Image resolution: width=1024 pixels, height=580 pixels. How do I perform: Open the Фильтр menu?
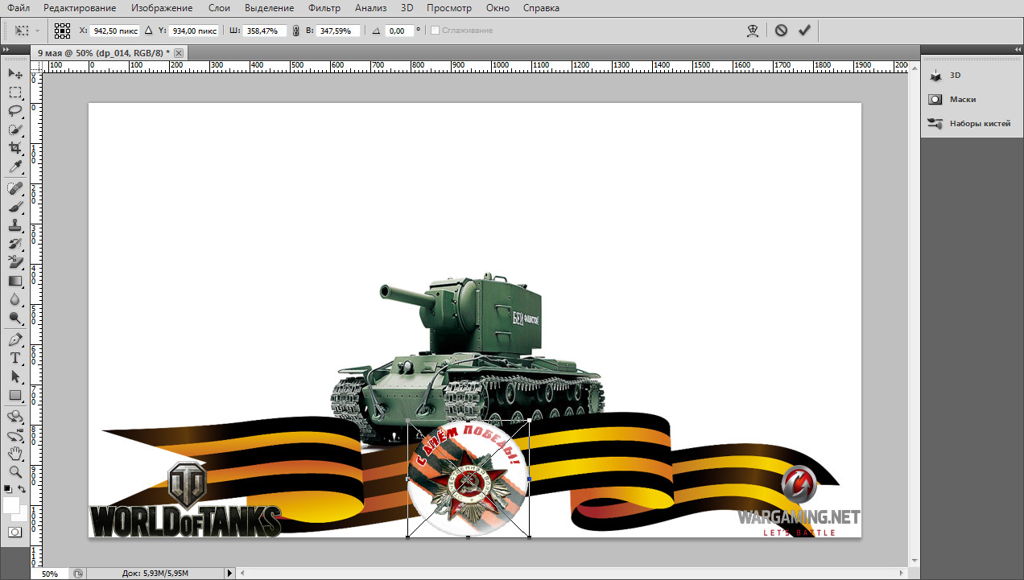[x=324, y=8]
